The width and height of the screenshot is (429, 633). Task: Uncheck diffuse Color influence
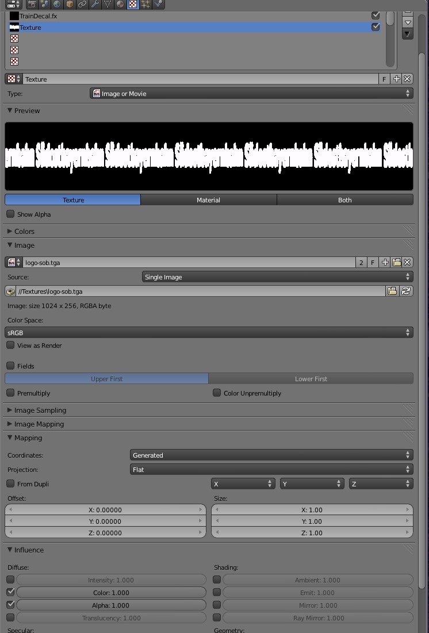[x=10, y=592]
